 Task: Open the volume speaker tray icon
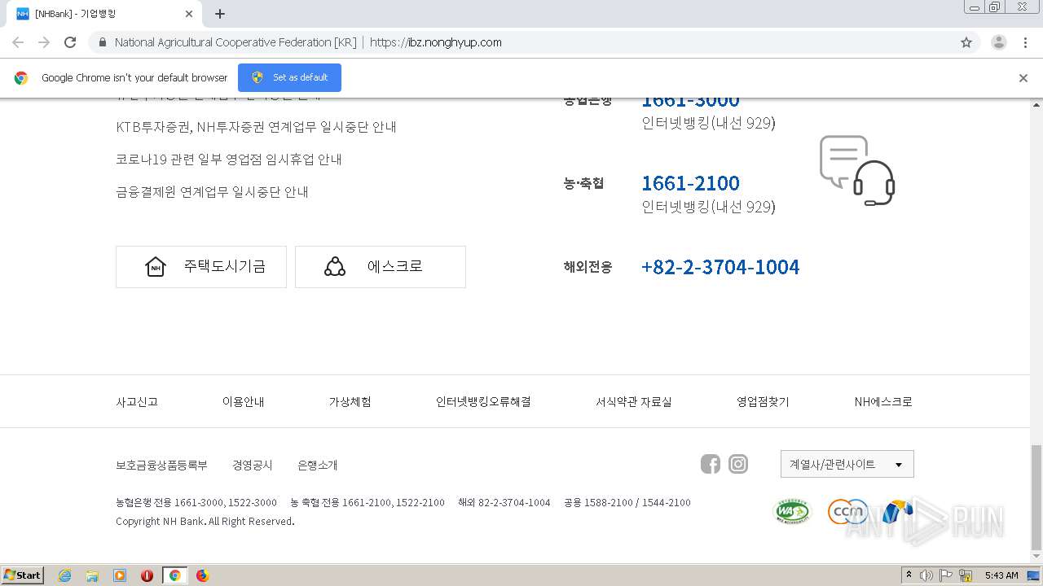tap(926, 575)
